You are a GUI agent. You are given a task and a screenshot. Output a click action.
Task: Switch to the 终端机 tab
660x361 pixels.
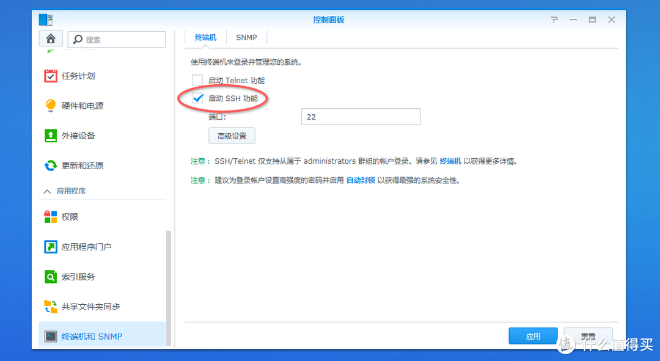pos(205,37)
